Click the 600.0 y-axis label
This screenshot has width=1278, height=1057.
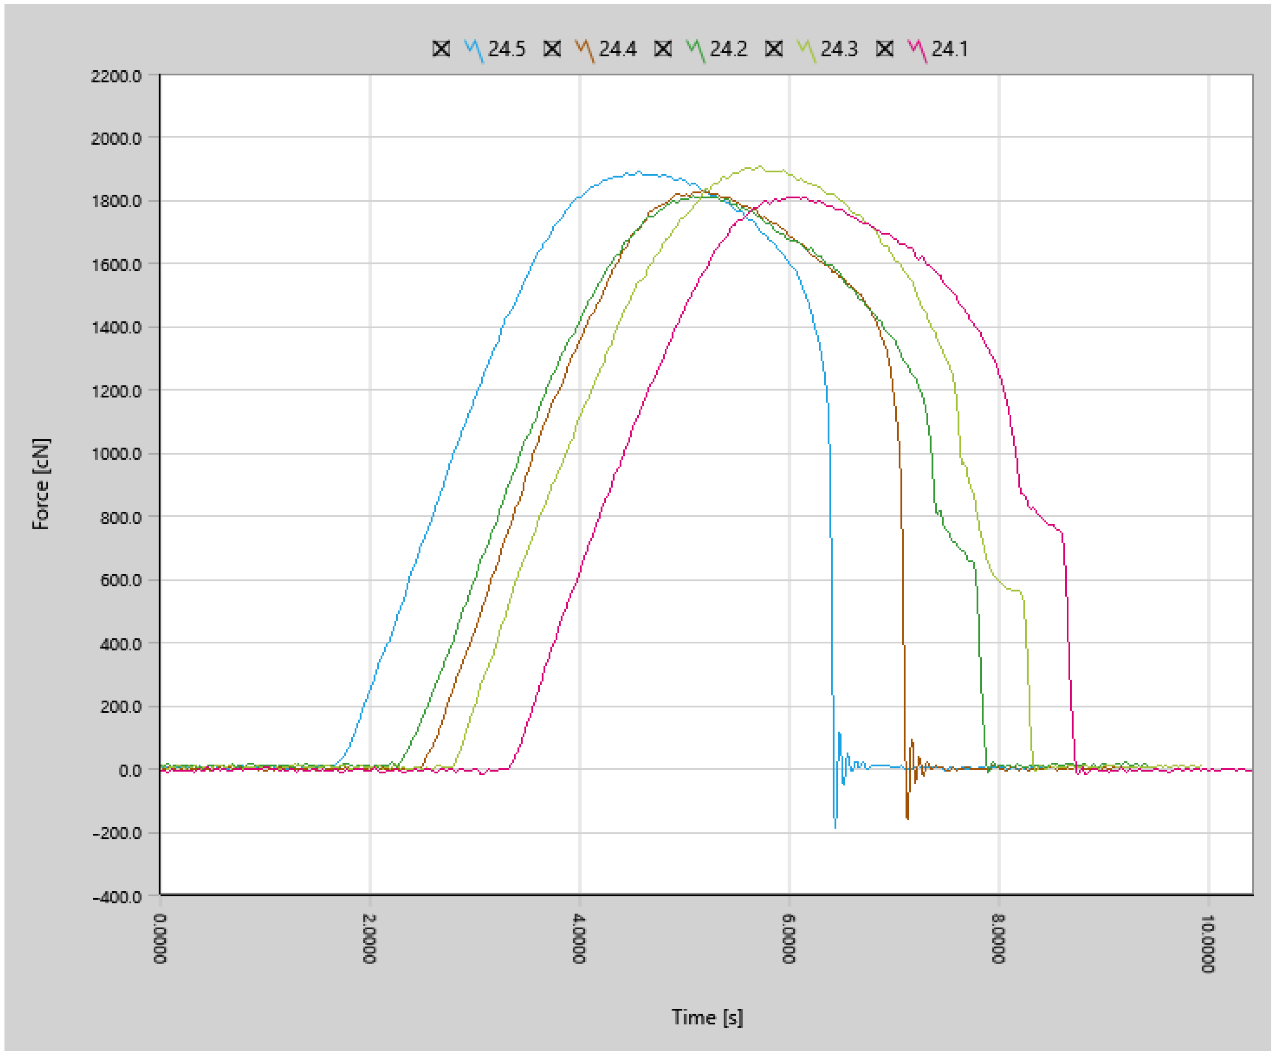(x=121, y=581)
